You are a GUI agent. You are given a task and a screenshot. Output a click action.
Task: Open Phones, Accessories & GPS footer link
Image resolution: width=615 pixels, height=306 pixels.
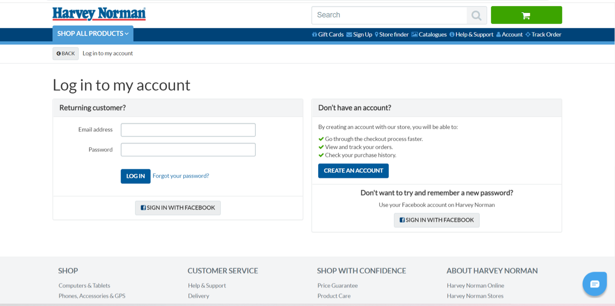click(x=92, y=296)
